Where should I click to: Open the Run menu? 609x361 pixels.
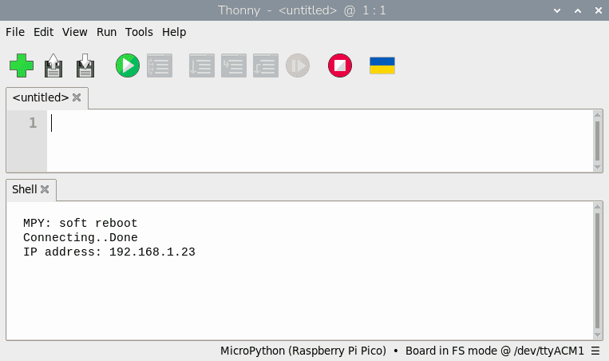106,32
